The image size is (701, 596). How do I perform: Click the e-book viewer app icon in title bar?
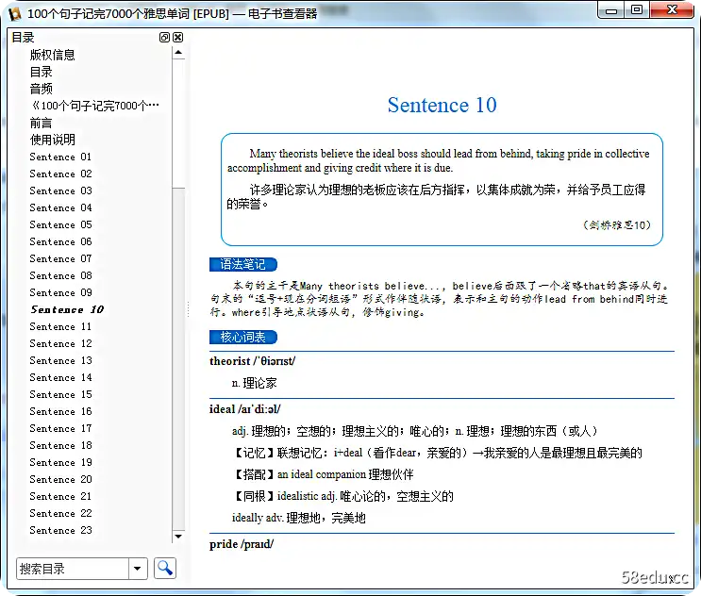(15, 14)
